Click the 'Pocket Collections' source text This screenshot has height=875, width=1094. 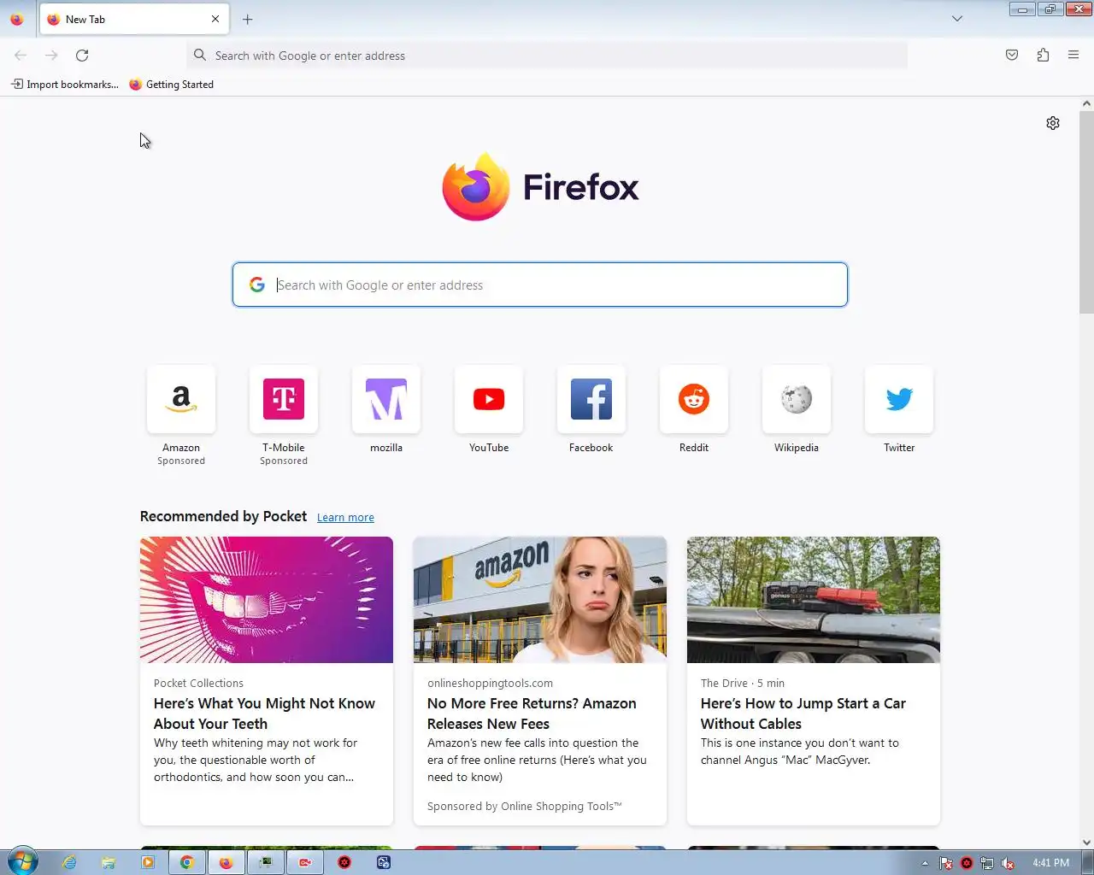(198, 684)
